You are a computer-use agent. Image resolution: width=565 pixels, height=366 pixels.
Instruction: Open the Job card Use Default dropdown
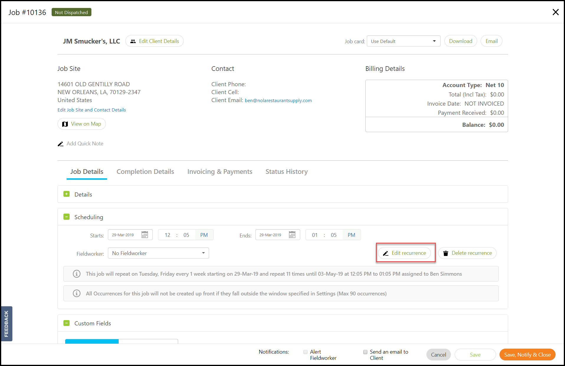point(403,41)
